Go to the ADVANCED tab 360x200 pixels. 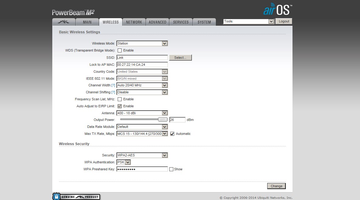(157, 22)
